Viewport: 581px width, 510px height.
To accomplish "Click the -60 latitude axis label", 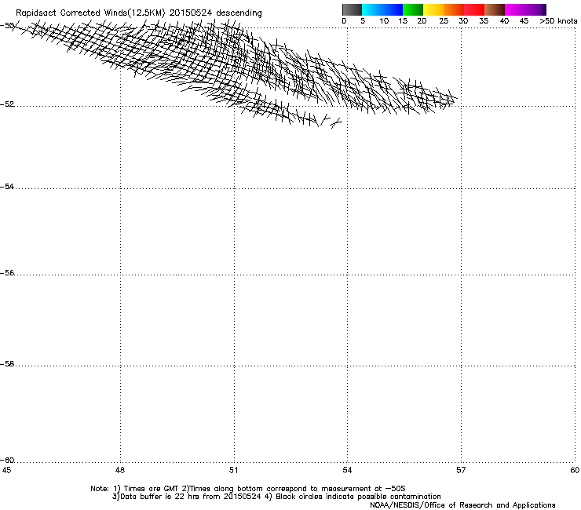I will pyautogui.click(x=7, y=461).
